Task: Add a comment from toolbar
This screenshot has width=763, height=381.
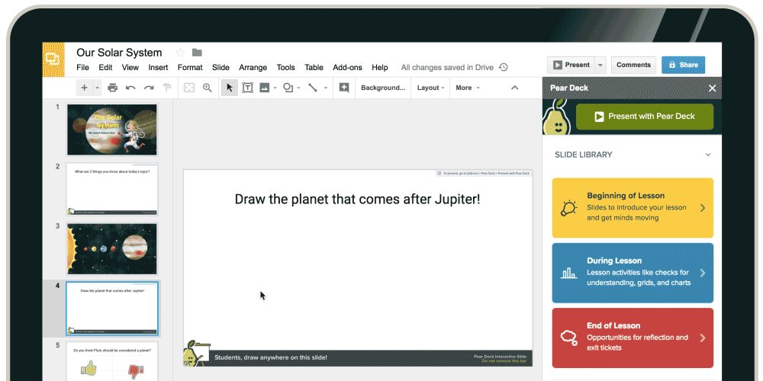Action: pyautogui.click(x=344, y=88)
